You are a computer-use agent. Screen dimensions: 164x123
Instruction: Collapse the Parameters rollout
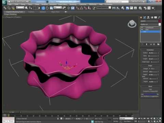(150, 50)
